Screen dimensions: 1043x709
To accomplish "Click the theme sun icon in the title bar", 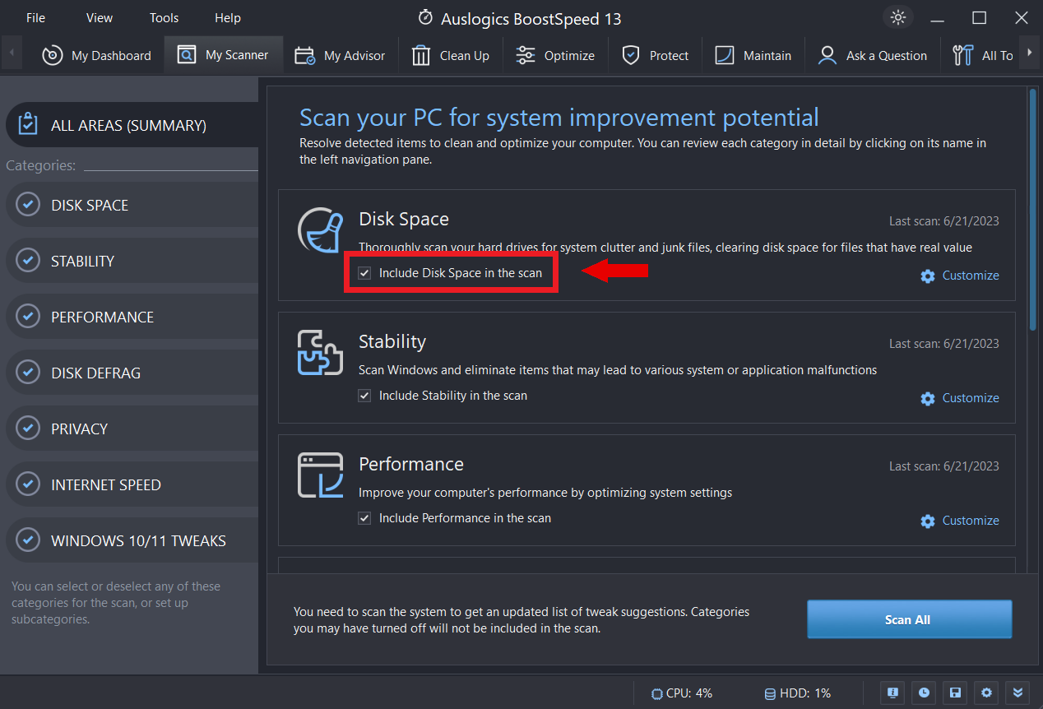I will (898, 16).
